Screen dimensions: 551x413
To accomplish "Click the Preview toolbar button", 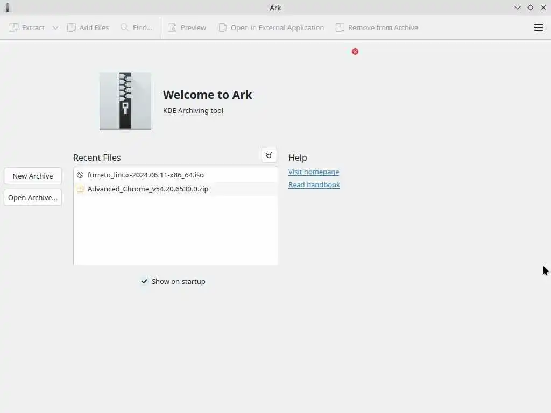I will tap(187, 27).
